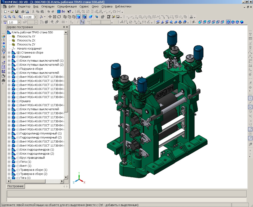Pin the Дерево построения panel

[64, 27]
